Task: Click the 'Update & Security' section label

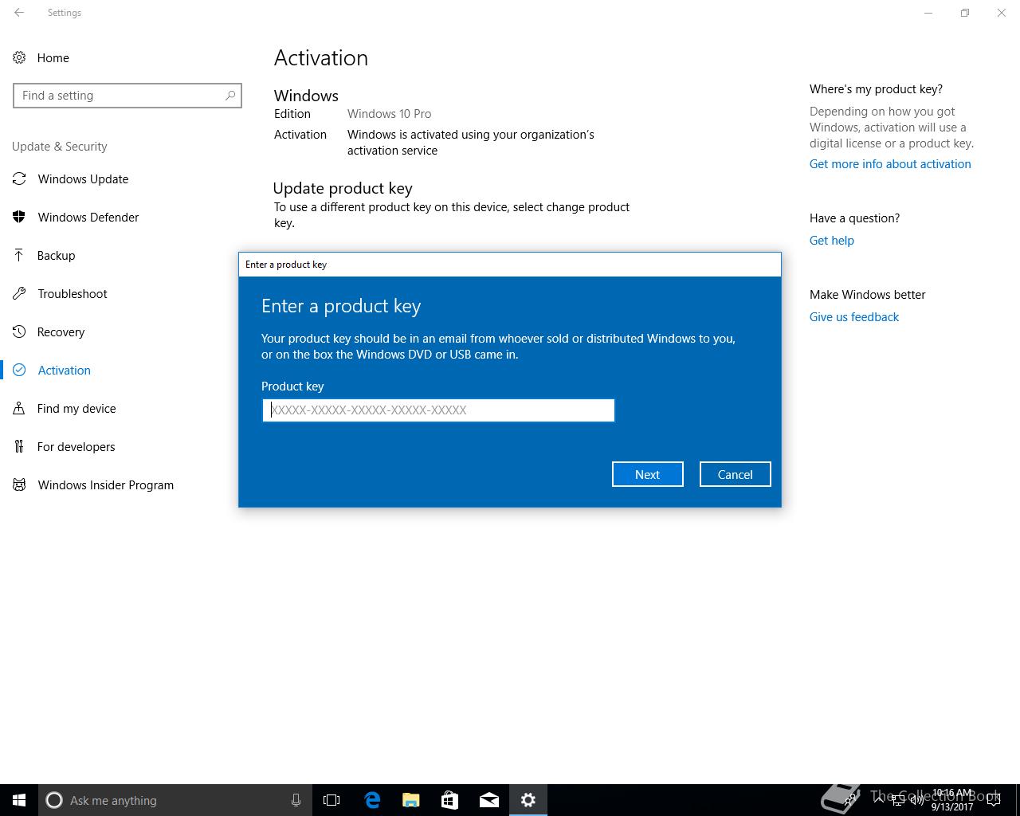Action: coord(60,147)
